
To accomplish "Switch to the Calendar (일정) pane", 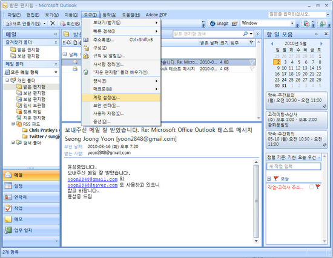I will pos(31,186).
